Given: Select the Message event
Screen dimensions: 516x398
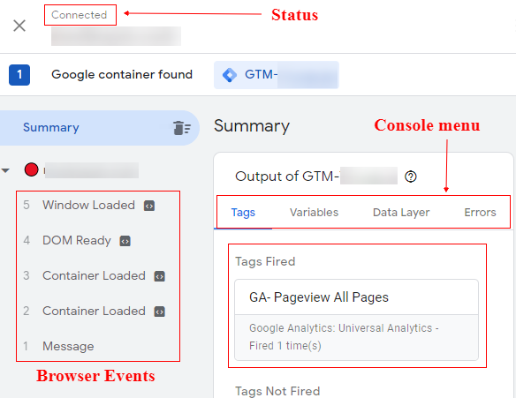Looking at the screenshot, I should click(x=68, y=346).
